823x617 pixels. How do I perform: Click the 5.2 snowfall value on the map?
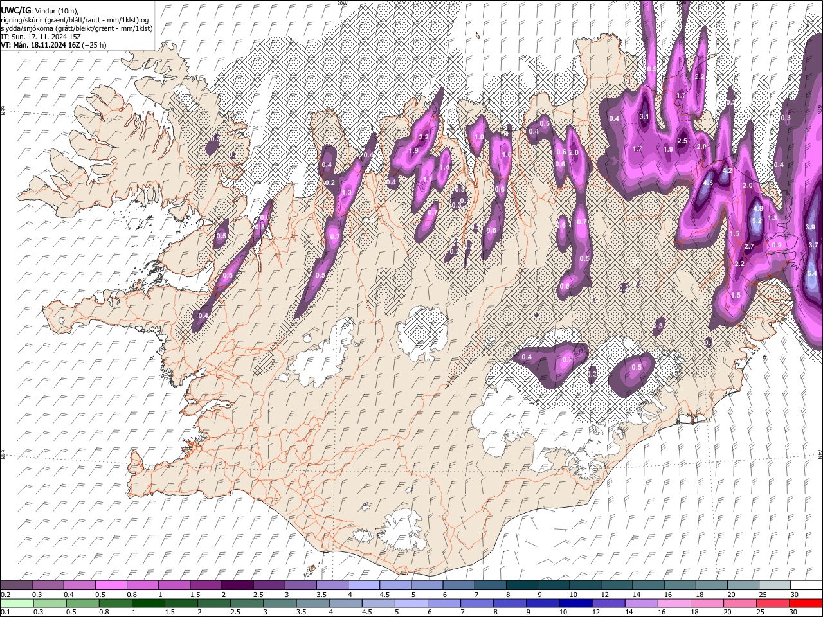coord(757,220)
